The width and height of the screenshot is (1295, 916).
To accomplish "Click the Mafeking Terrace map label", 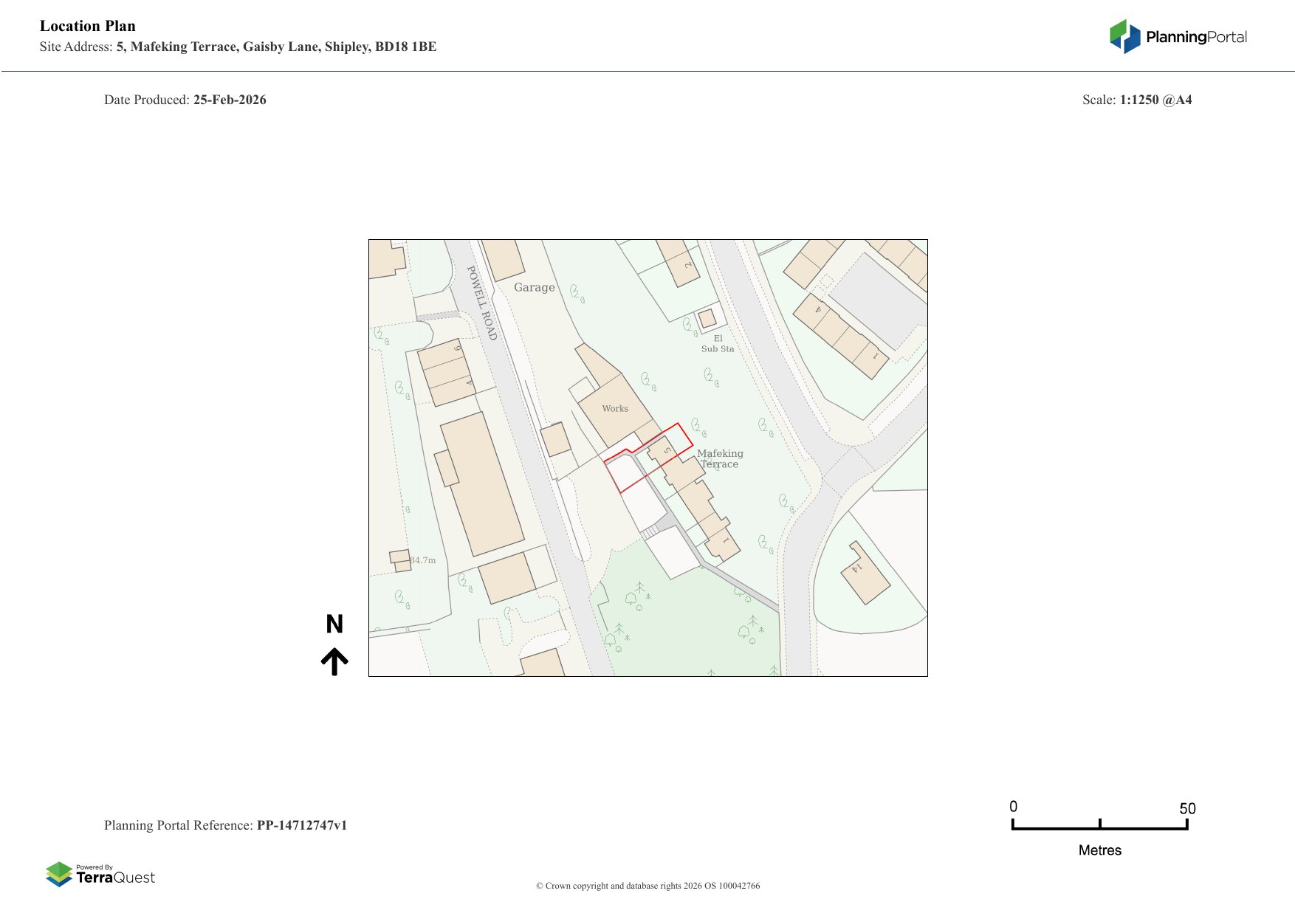I will 720,458.
